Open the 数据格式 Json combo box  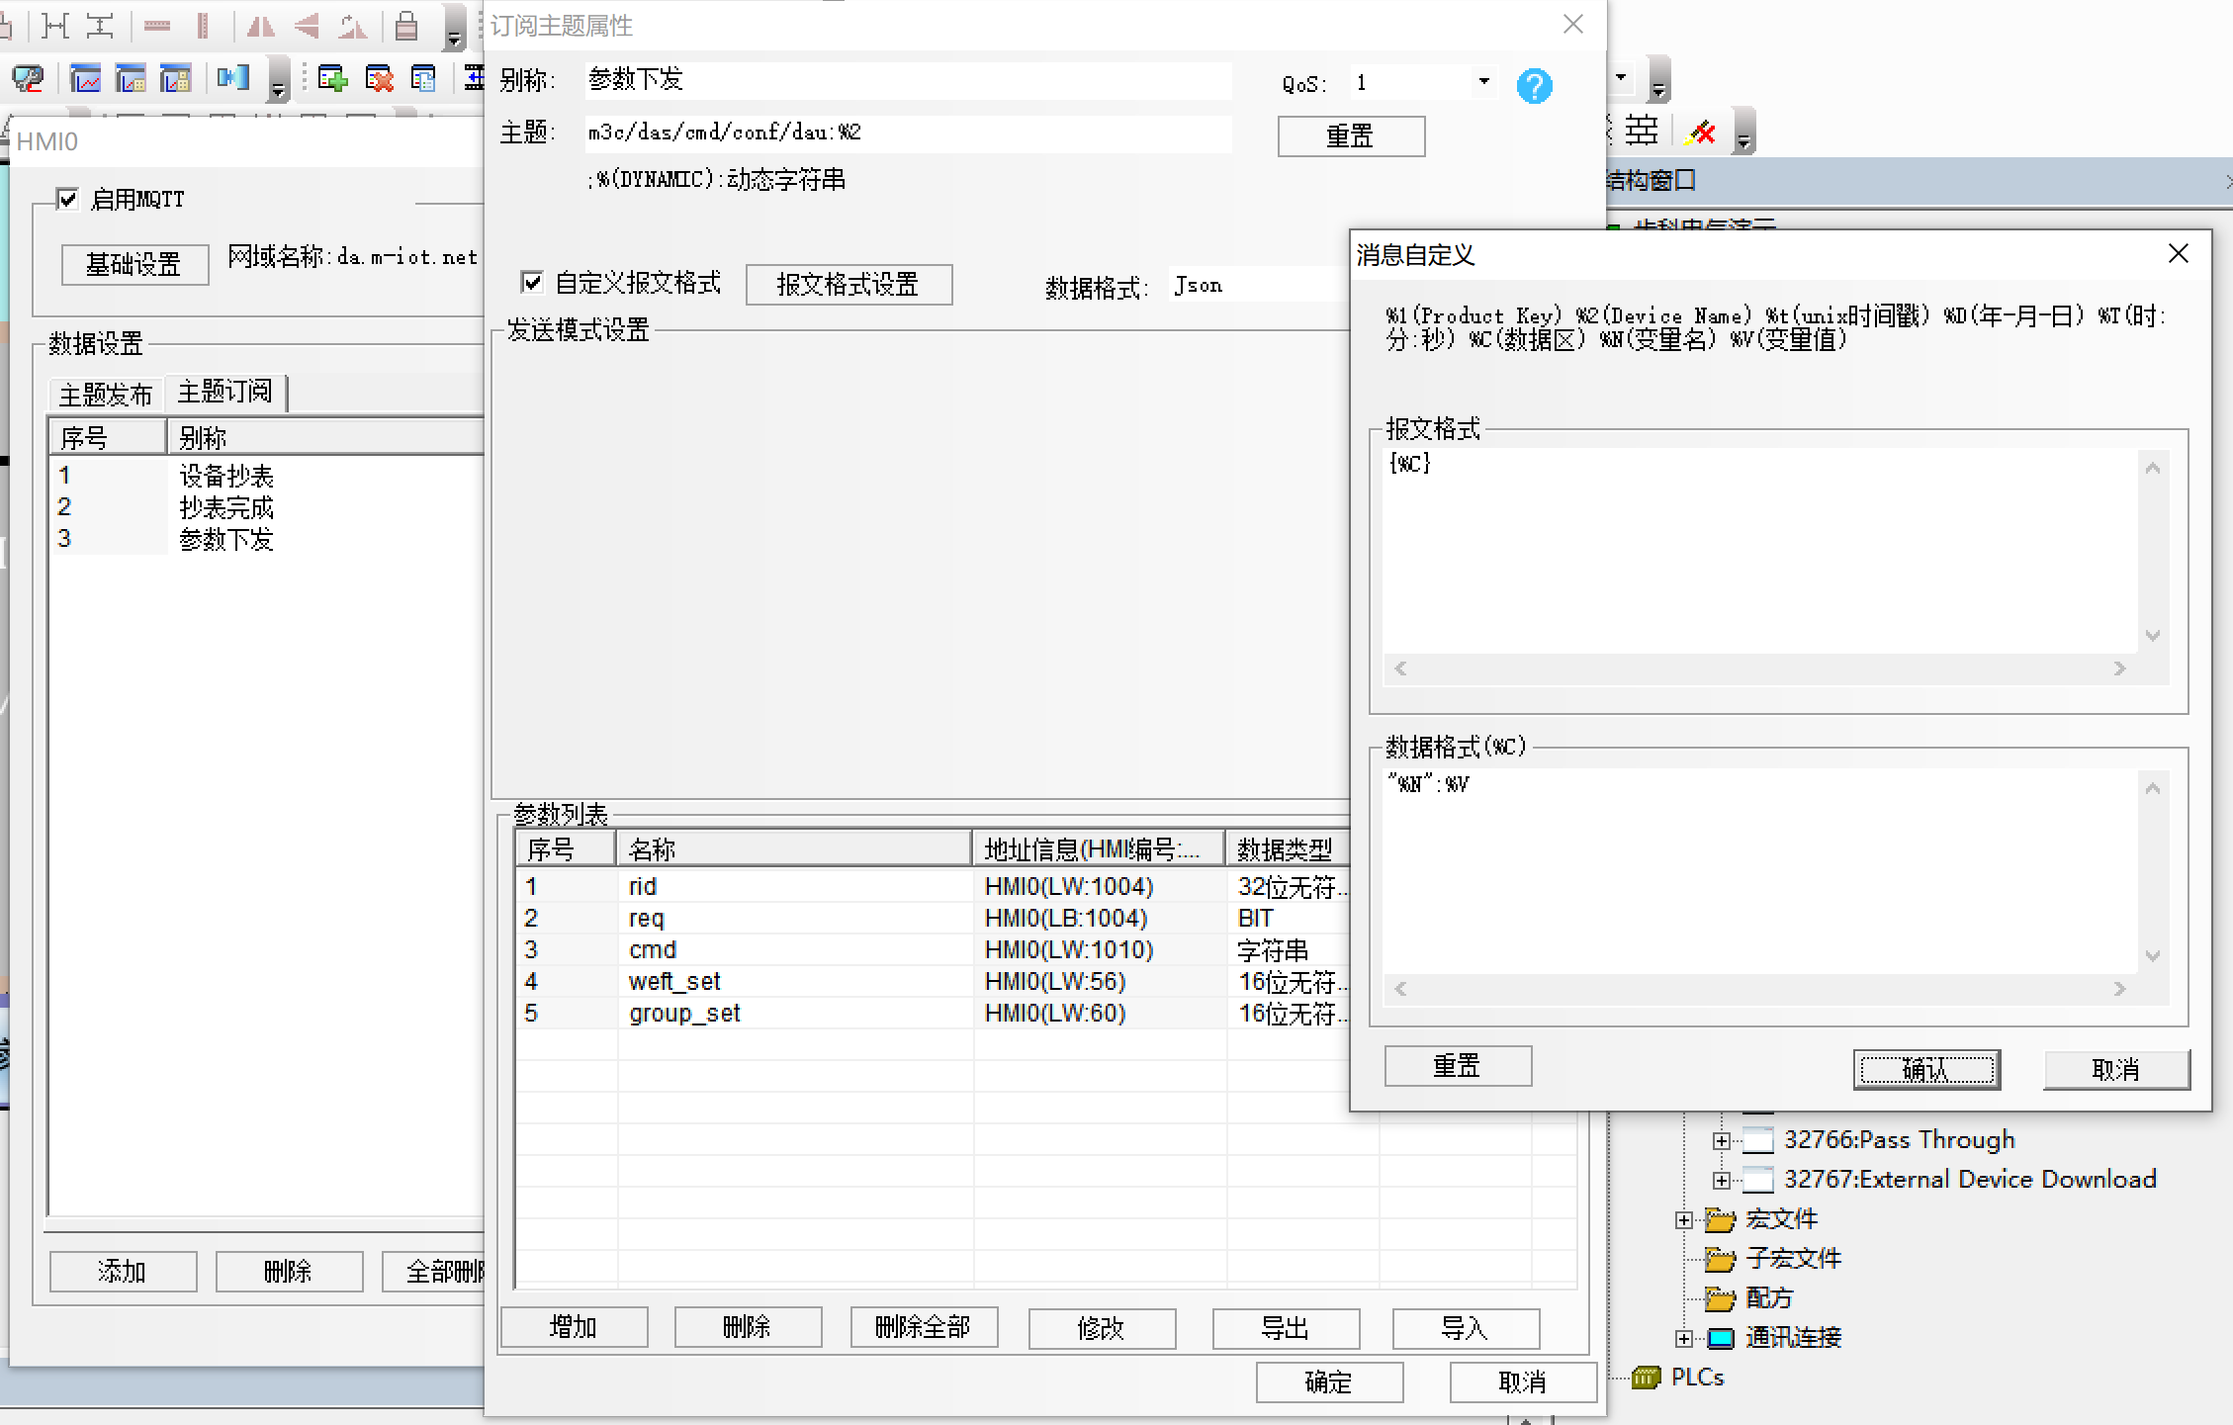[1258, 286]
